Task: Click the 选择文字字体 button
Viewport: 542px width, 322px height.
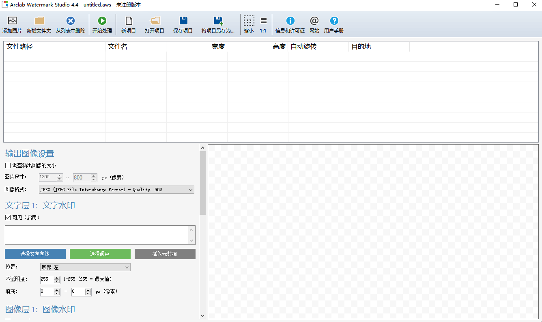Action: coord(35,254)
